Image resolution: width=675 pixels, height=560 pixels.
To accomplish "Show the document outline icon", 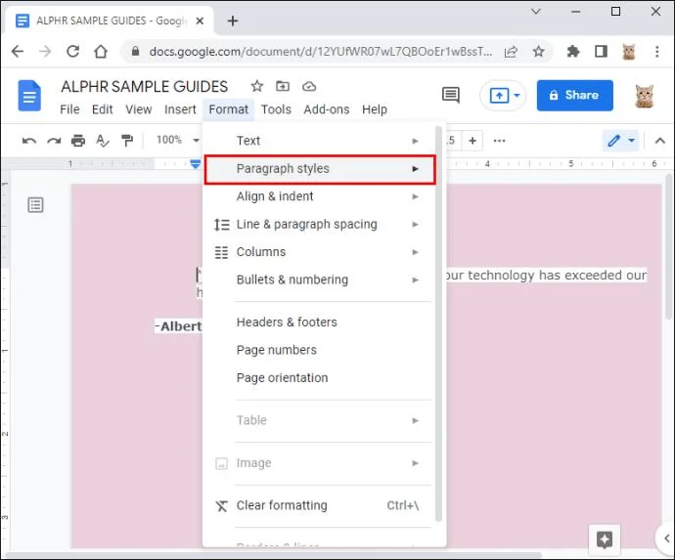I will point(35,204).
